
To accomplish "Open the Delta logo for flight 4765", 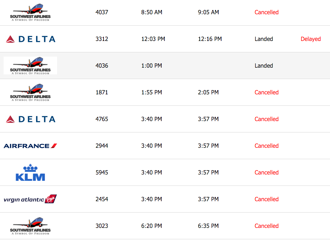I will (x=31, y=119).
